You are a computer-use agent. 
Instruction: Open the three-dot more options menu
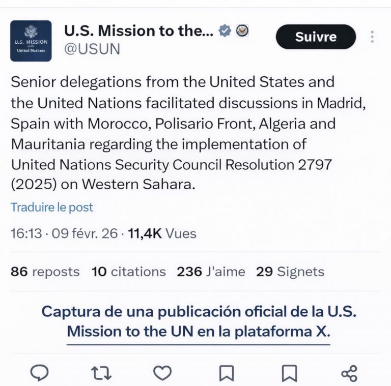[373, 37]
